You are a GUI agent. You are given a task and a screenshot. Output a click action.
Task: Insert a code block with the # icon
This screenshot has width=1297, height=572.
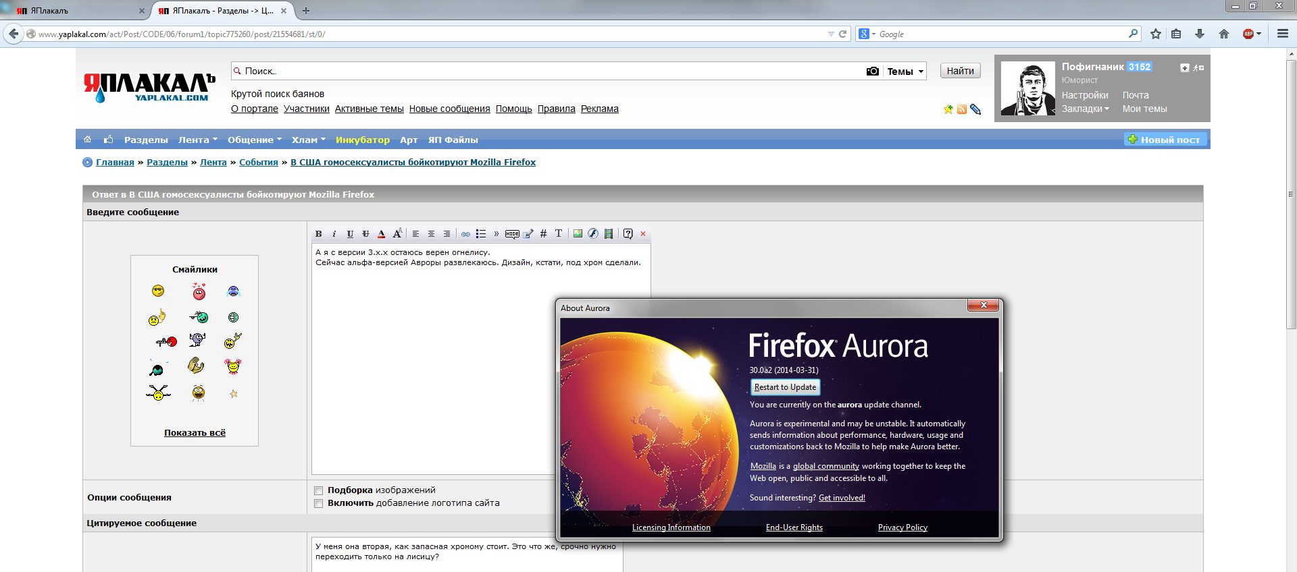543,234
